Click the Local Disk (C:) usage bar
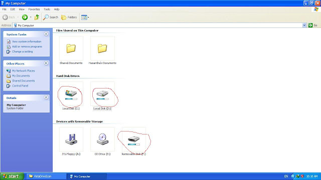 click(x=71, y=99)
